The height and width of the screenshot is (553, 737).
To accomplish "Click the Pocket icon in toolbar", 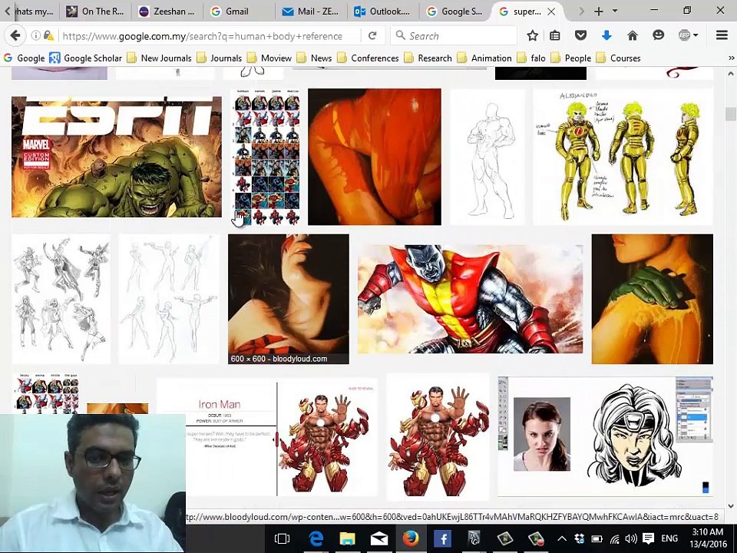I will click(x=581, y=36).
